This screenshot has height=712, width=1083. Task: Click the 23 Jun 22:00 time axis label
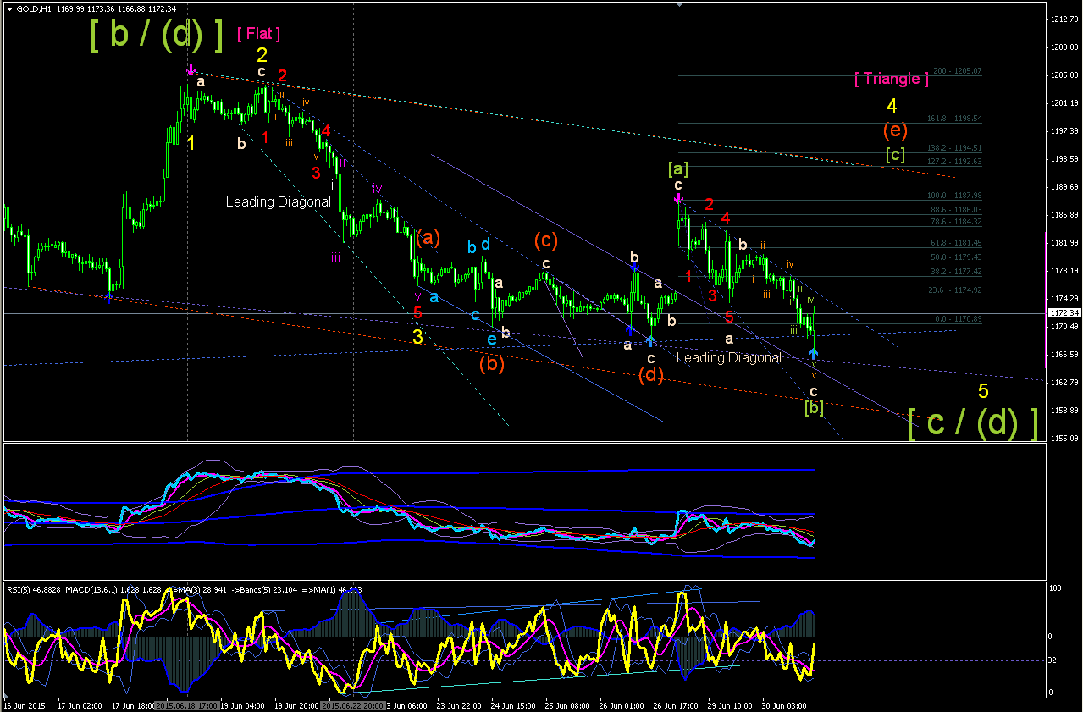[x=459, y=704]
